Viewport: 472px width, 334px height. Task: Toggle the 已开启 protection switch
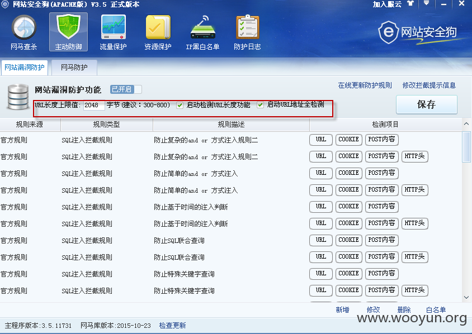(126, 89)
